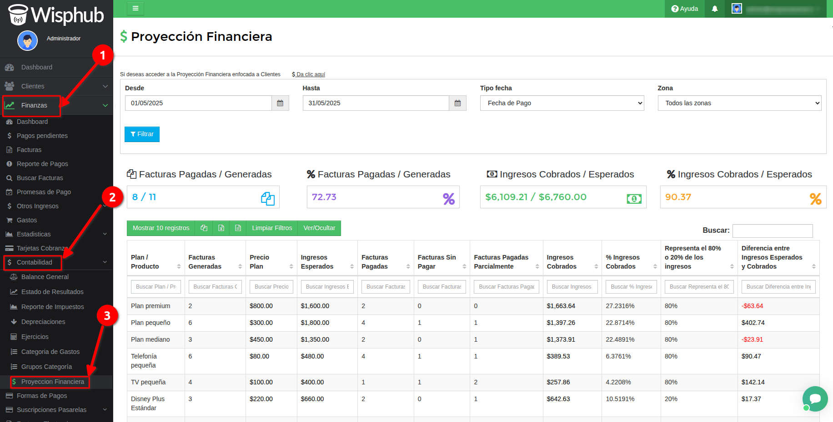Click the Wisphub logo
The image size is (833, 422).
56,15
